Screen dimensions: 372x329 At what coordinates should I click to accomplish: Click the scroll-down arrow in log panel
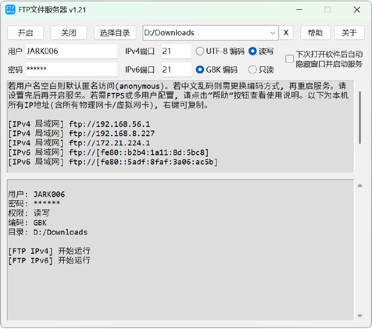359,316
